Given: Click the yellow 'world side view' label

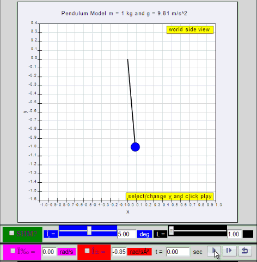Looking at the screenshot, I should pyautogui.click(x=190, y=29).
